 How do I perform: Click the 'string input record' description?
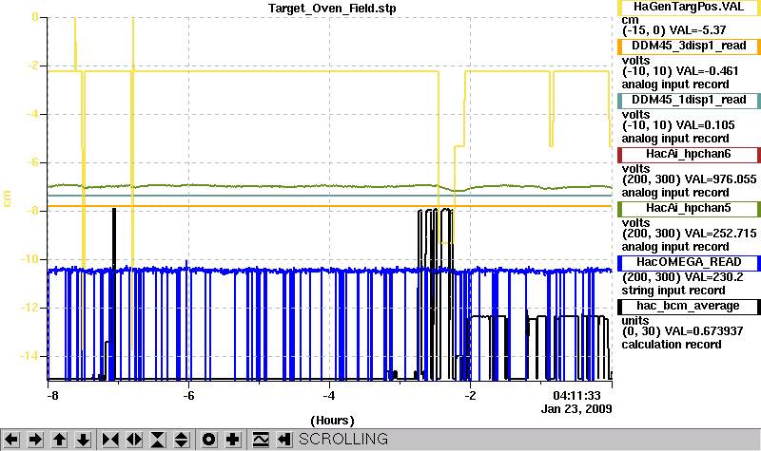coord(673,291)
